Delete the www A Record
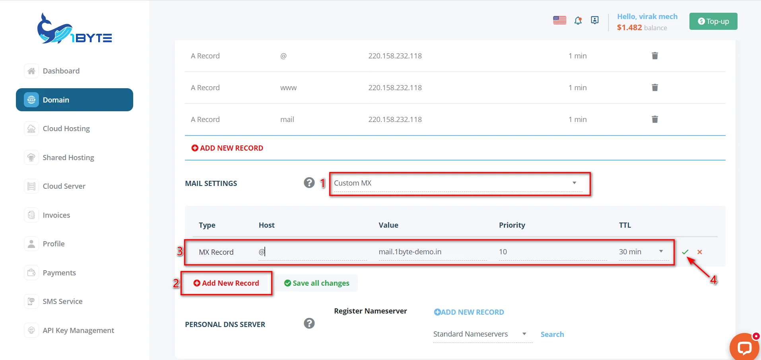This screenshot has height=360, width=761. pyautogui.click(x=655, y=87)
